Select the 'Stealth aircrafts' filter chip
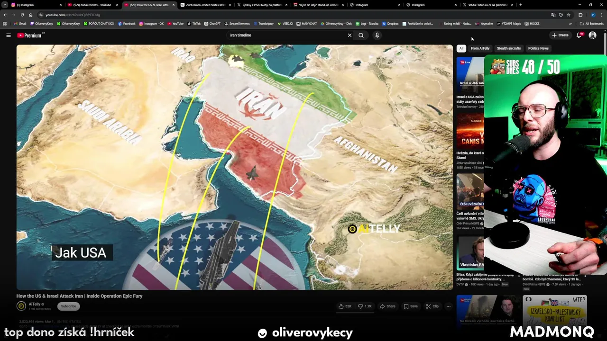This screenshot has width=607, height=341. point(508,48)
